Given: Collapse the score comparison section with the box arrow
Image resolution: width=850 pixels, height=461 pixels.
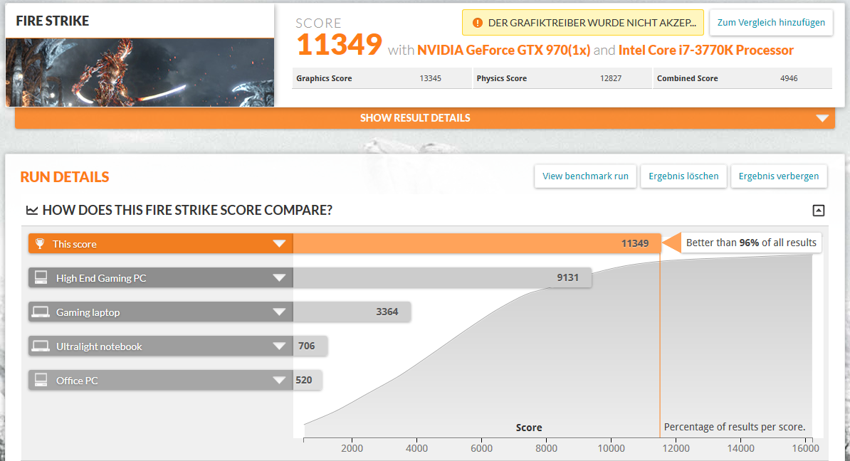Looking at the screenshot, I should [x=819, y=211].
